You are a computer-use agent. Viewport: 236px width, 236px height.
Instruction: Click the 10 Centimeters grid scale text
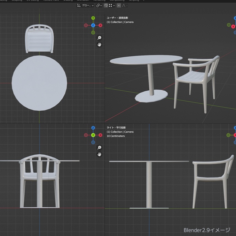coord(116,136)
